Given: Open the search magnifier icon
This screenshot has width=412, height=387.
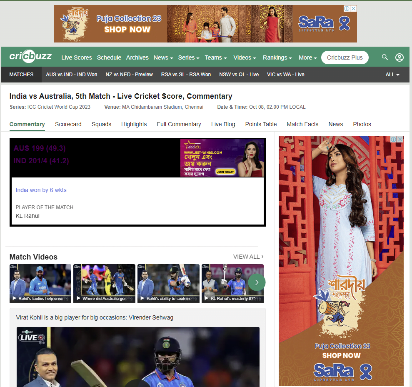Looking at the screenshot, I should click(x=385, y=57).
